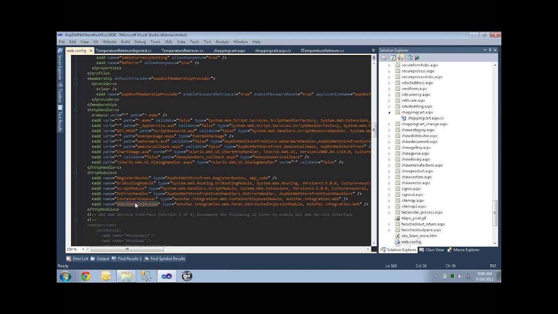This screenshot has height=314, width=558.
Task: Expand the secureformhsbc.aspx node
Action: click(389, 65)
